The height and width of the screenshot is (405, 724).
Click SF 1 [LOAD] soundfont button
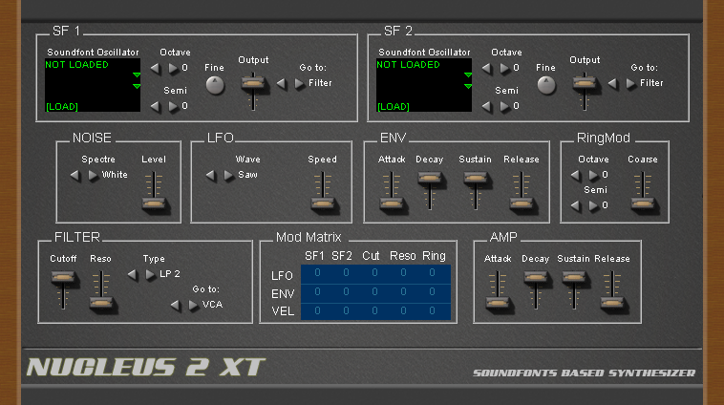62,107
